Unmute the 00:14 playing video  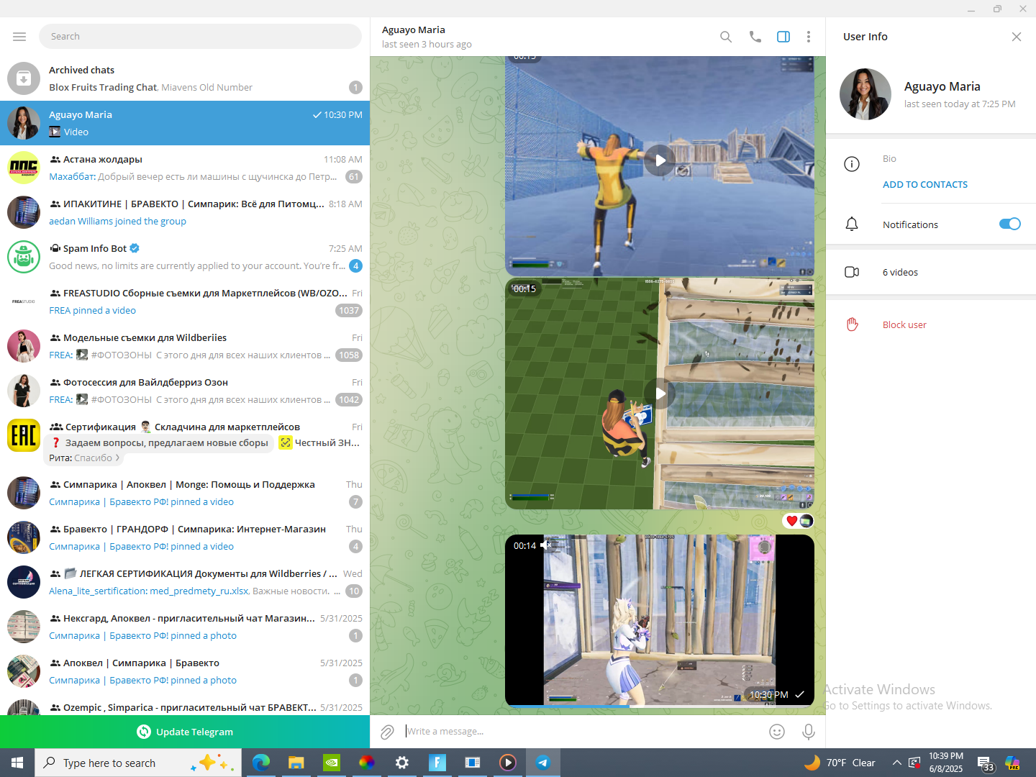(x=547, y=545)
